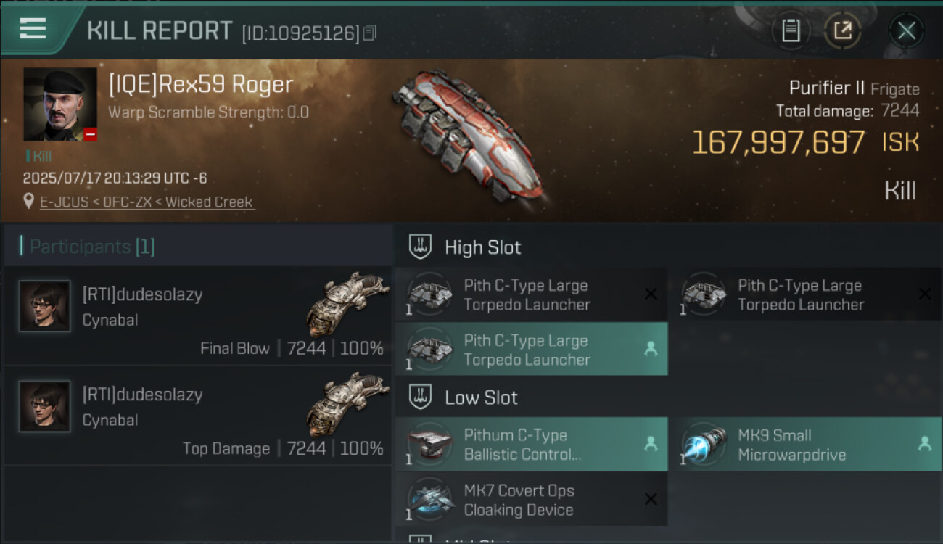Screen dimensions: 943x544
Task: Select the Top Damage dudesolazy participant row
Action: coord(198,416)
